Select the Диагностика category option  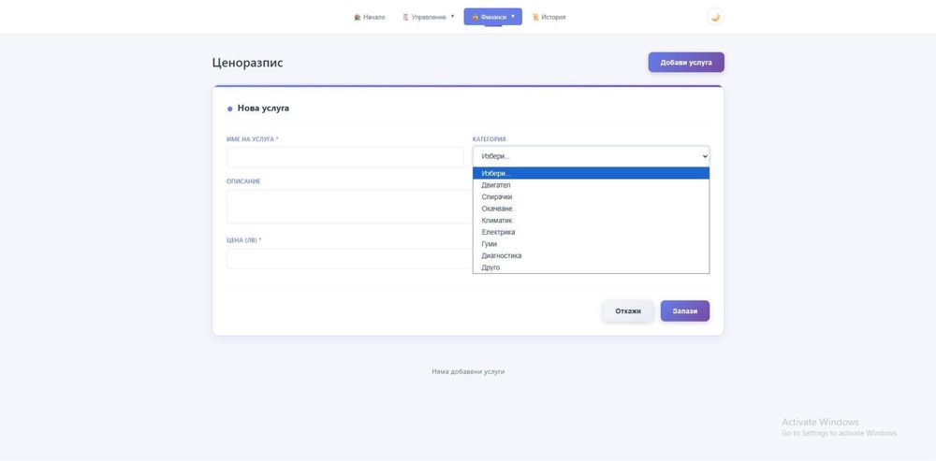click(502, 255)
